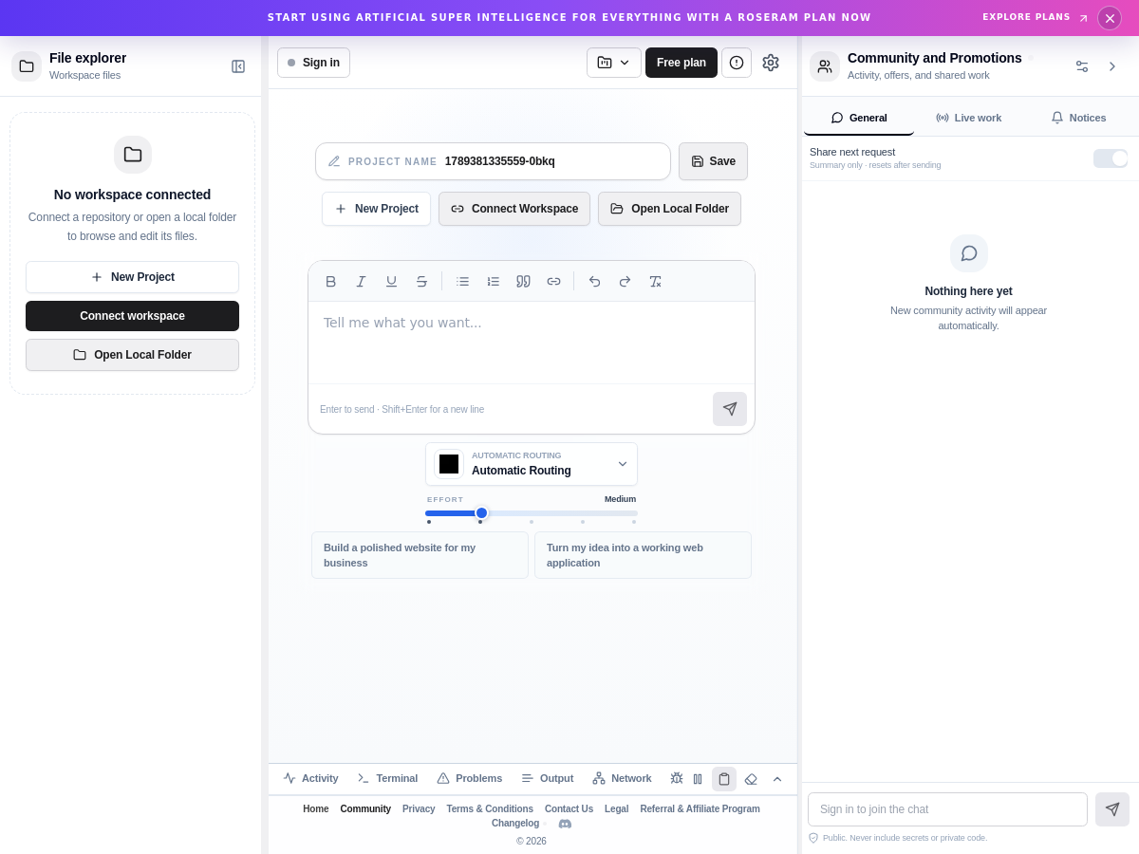
Task: Open the Terminal bottom tab
Action: pyautogui.click(x=387, y=778)
